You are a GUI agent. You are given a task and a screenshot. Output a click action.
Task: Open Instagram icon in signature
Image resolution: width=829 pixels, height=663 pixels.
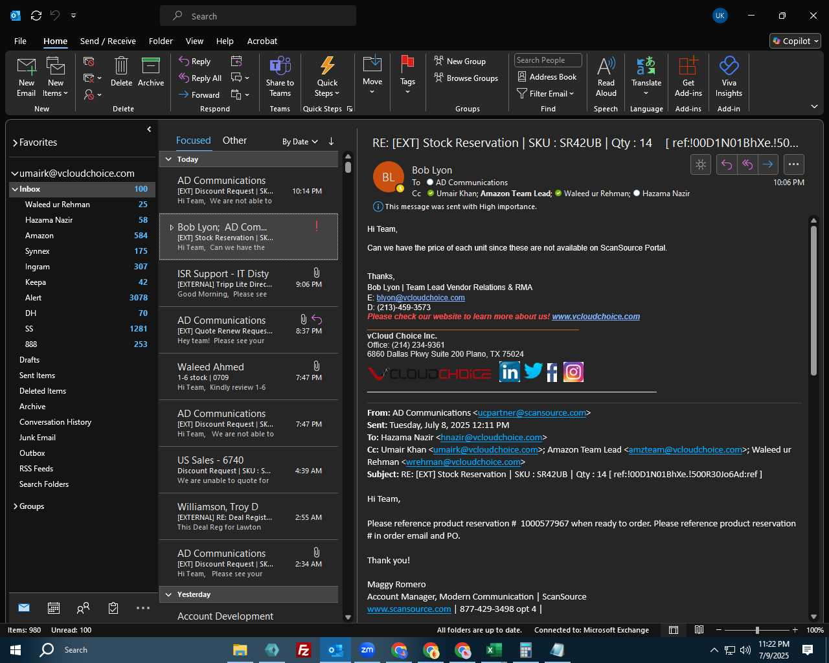click(x=573, y=372)
